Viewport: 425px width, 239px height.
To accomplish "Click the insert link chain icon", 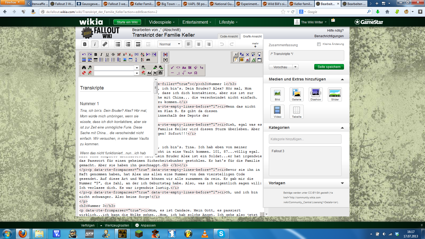I will click(105, 44).
